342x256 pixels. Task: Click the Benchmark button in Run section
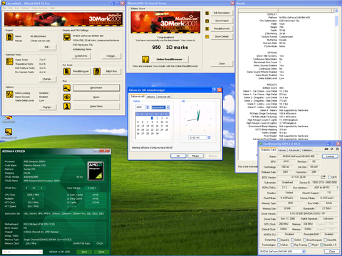[x=96, y=87]
